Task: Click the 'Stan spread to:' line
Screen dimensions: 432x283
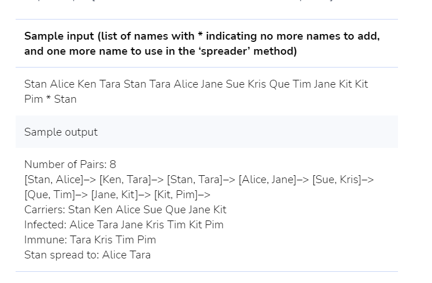Action: point(88,255)
